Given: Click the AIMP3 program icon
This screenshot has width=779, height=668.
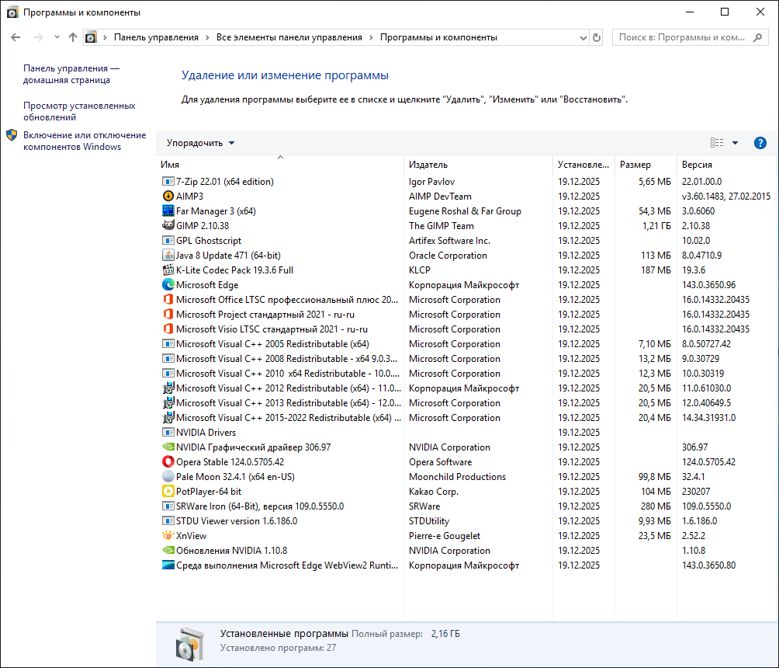Looking at the screenshot, I should [168, 197].
